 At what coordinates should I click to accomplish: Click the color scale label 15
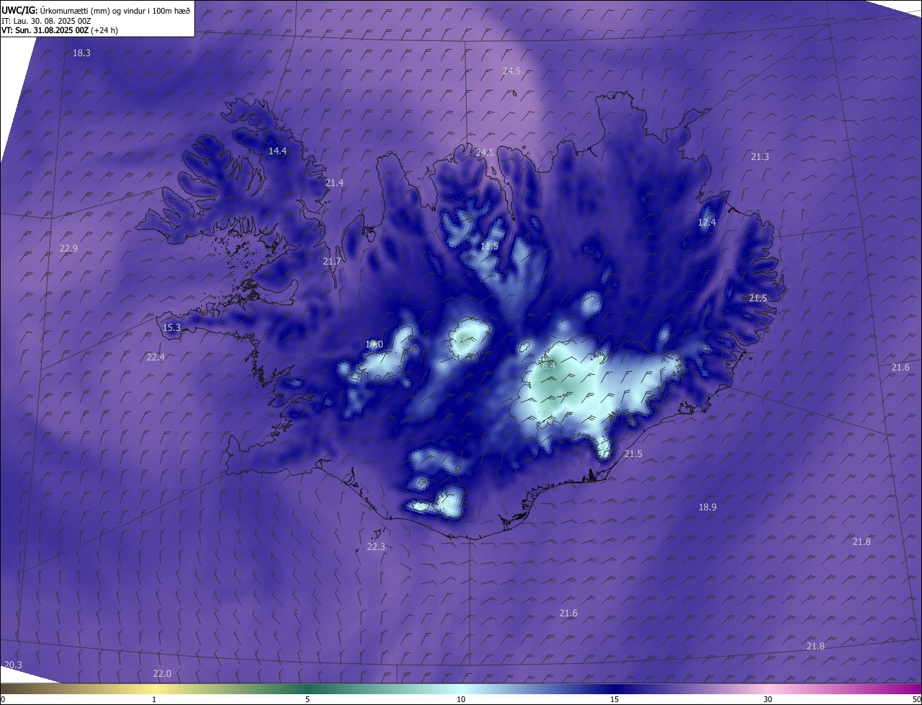[614, 700]
